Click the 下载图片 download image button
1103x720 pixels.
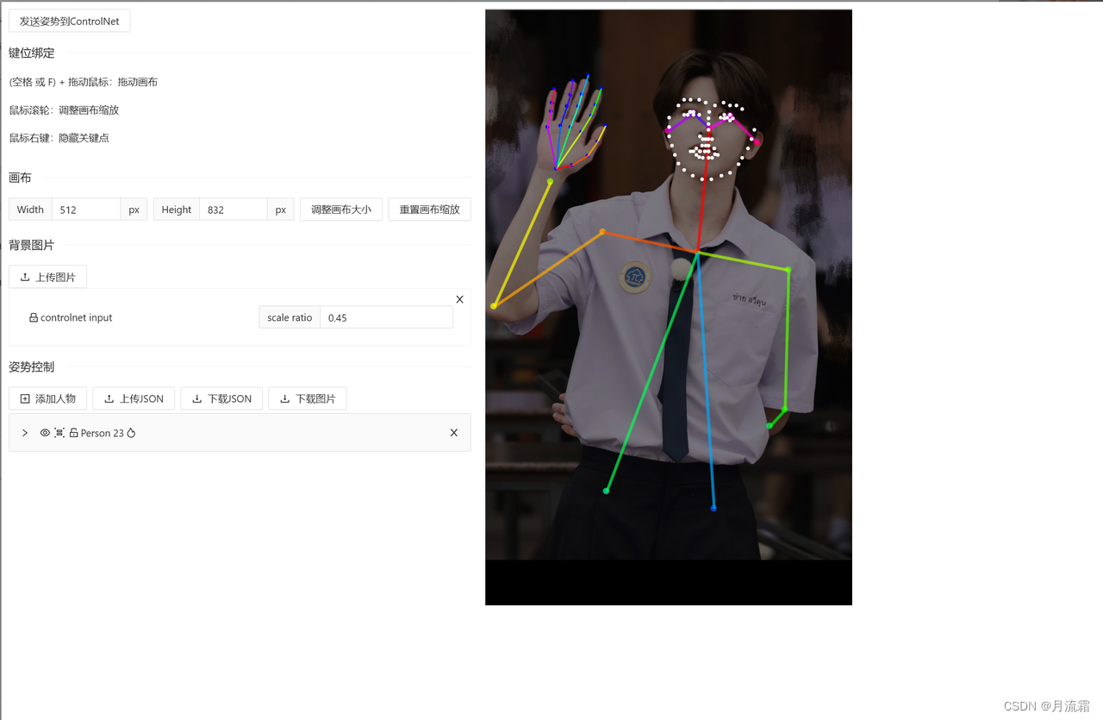coord(308,398)
